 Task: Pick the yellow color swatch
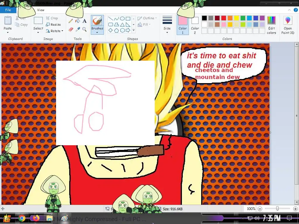(237, 18)
